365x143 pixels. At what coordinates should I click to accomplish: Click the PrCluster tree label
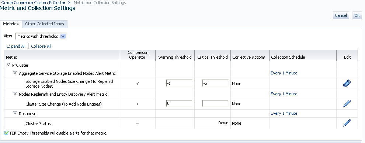(20, 65)
